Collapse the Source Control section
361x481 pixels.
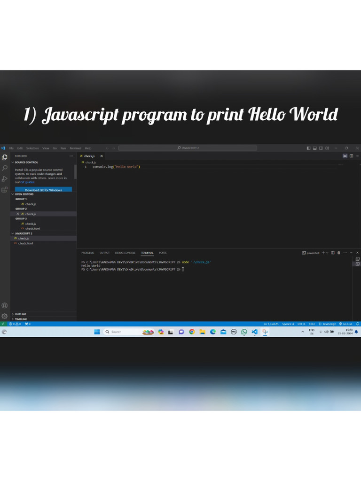pyautogui.click(x=26, y=162)
